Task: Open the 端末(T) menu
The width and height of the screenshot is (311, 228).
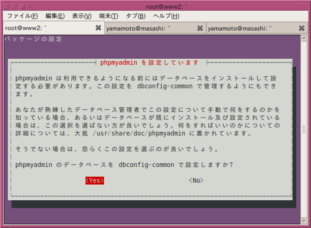Action: 109,16
